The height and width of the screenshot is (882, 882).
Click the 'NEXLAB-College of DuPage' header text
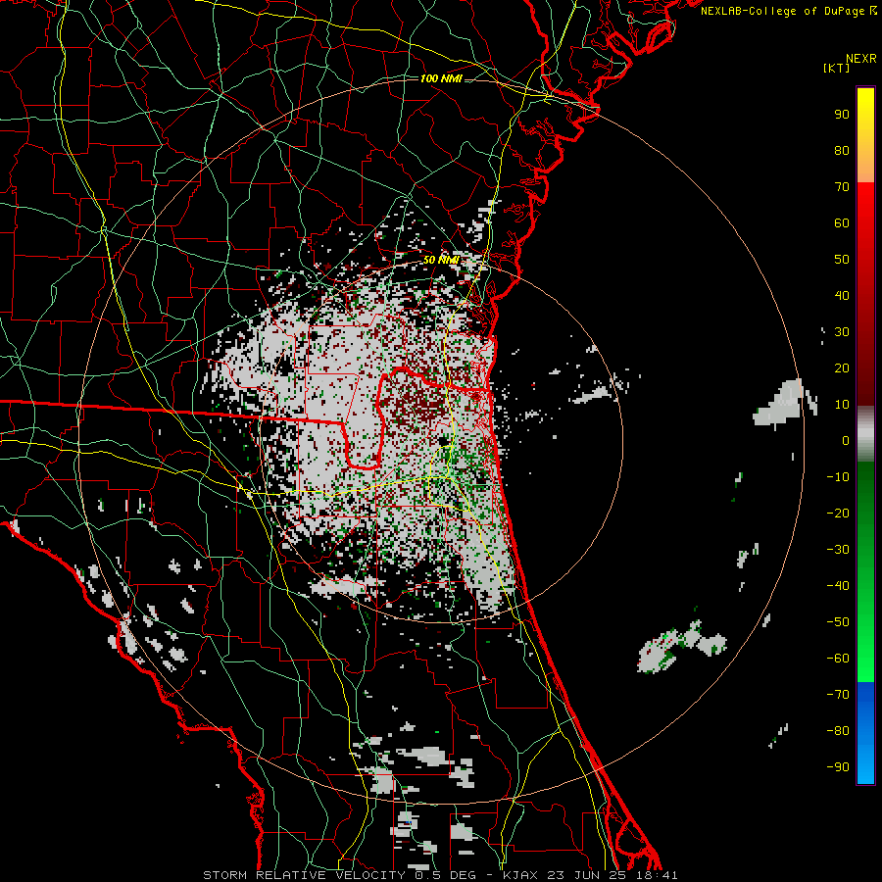click(782, 11)
